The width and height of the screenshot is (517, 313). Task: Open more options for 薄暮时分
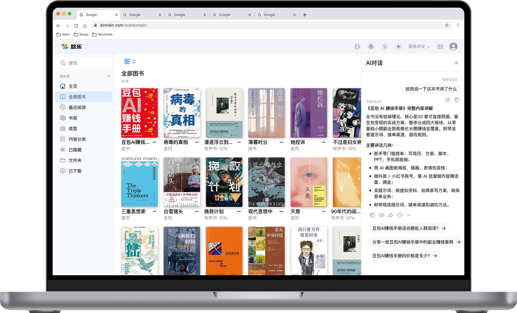[281, 142]
